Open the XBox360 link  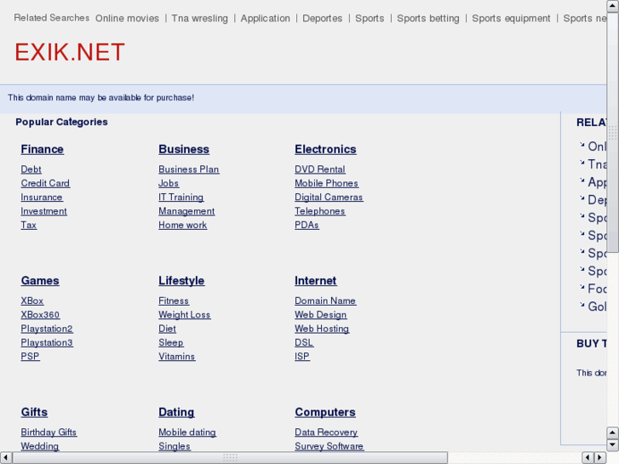click(x=40, y=315)
